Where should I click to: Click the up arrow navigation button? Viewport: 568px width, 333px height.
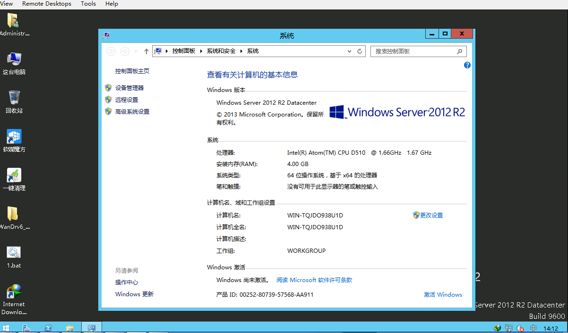[146, 51]
